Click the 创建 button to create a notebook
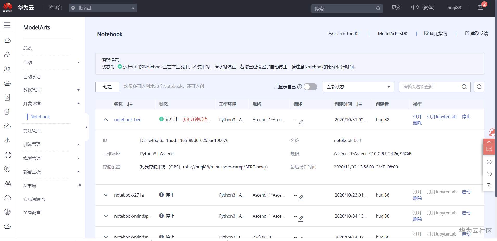 click(107, 87)
